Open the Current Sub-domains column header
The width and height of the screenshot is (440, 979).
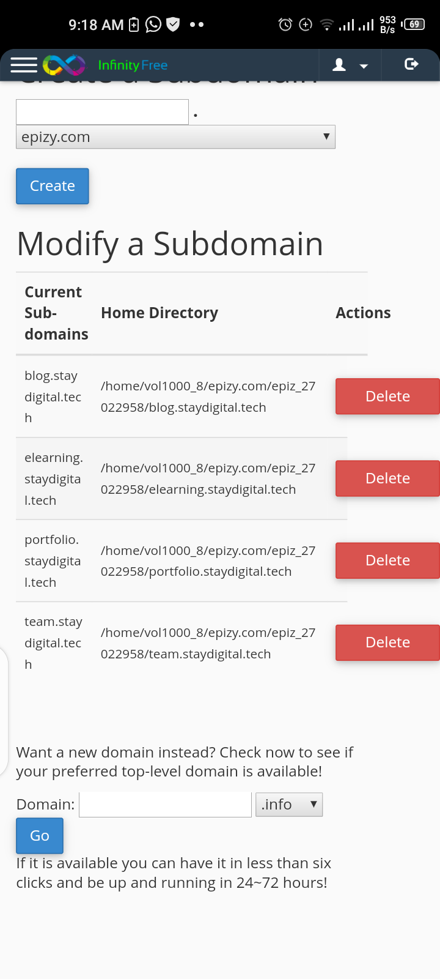[53, 313]
